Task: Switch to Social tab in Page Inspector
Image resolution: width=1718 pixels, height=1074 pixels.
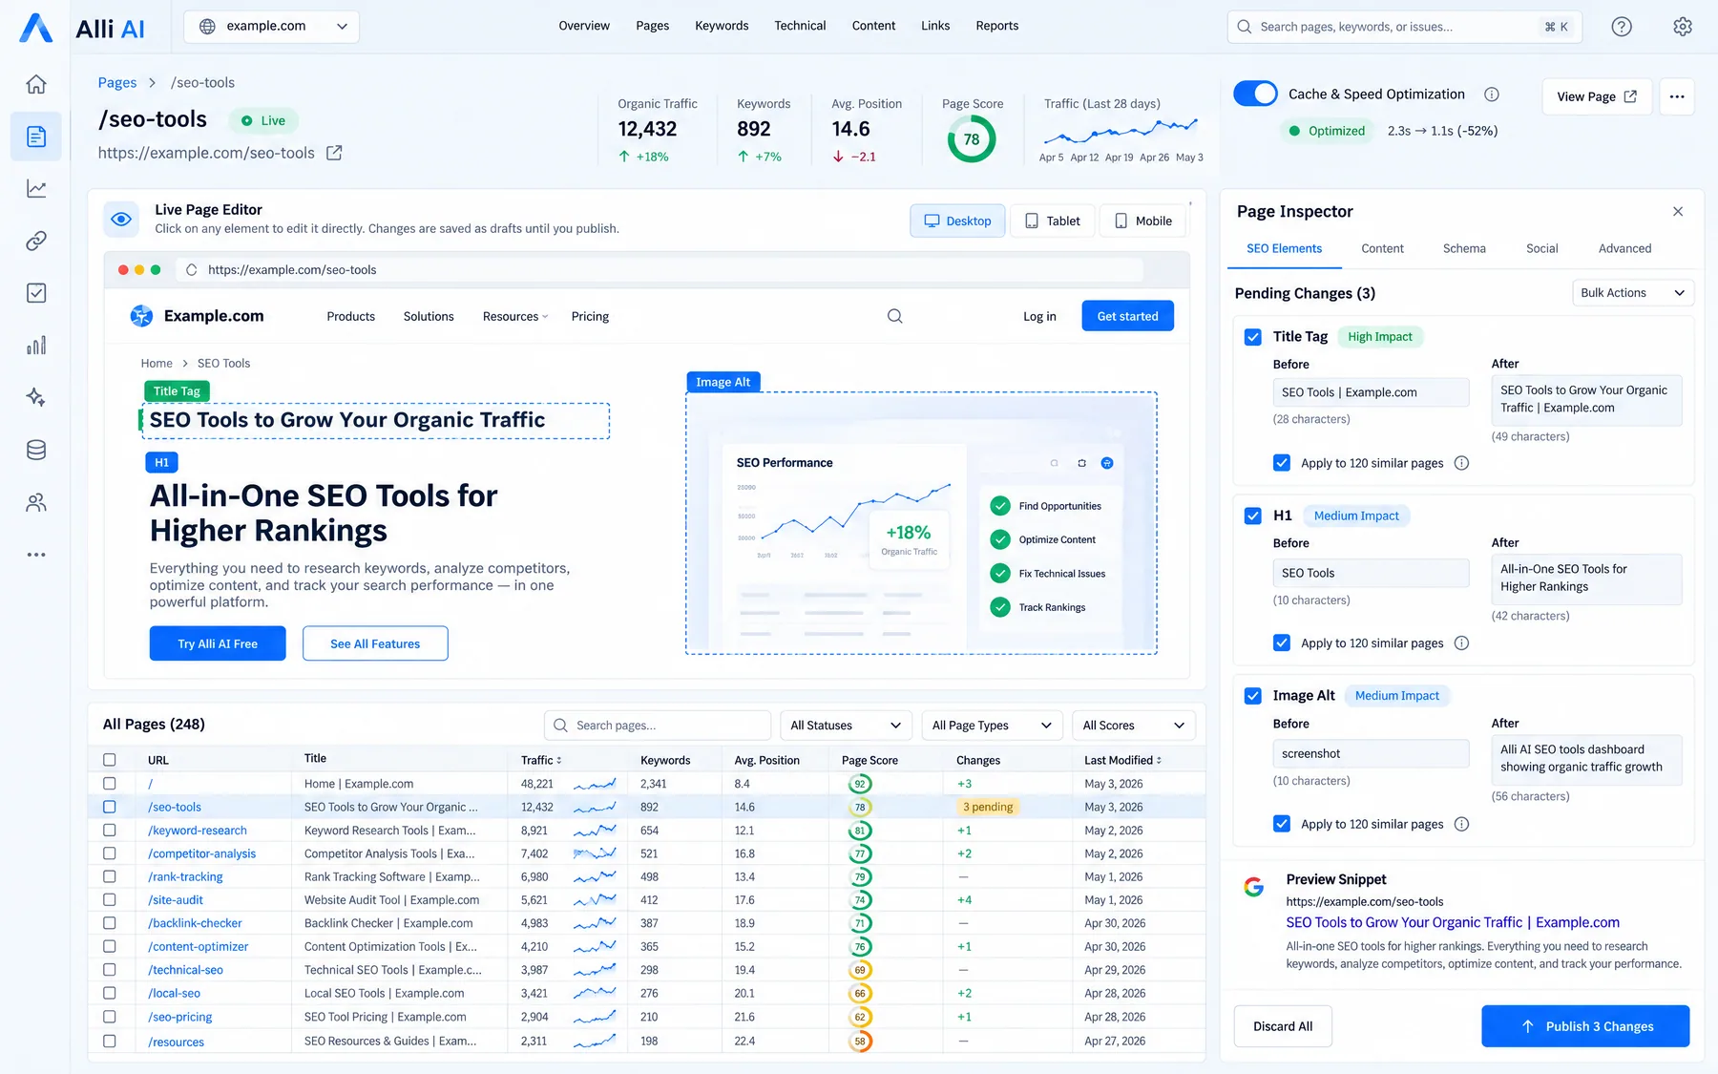Action: click(x=1541, y=248)
